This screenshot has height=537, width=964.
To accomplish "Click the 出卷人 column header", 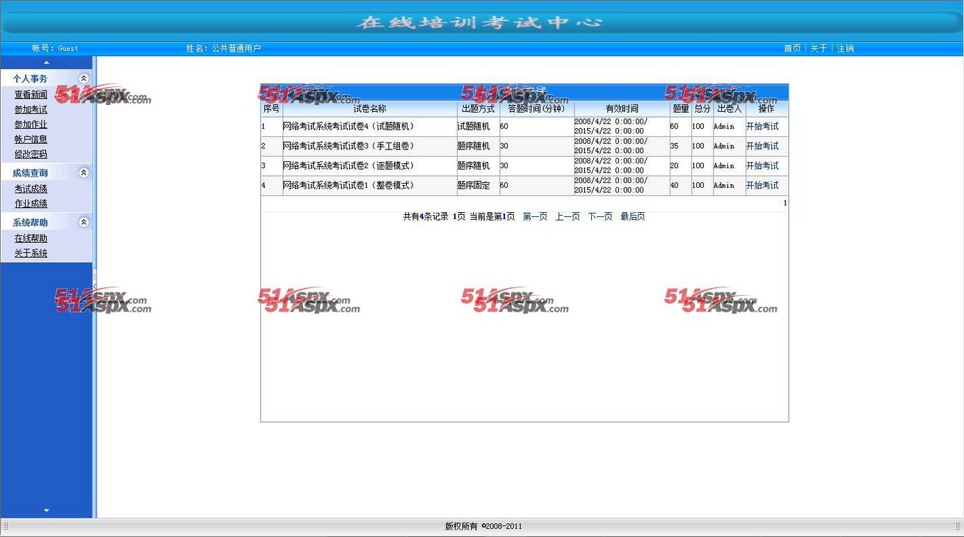I will 730,109.
